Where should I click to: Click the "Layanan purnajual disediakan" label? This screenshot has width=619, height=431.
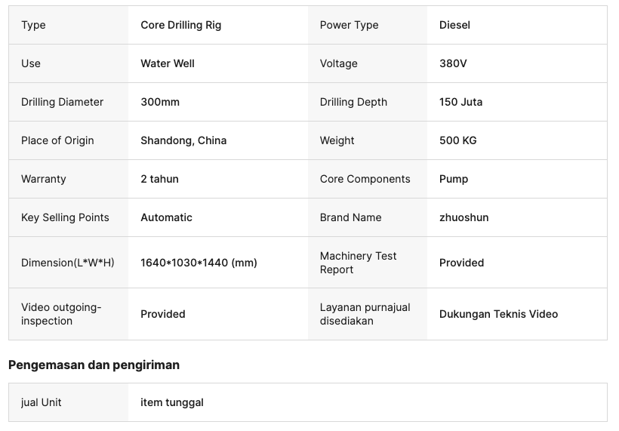pos(365,314)
